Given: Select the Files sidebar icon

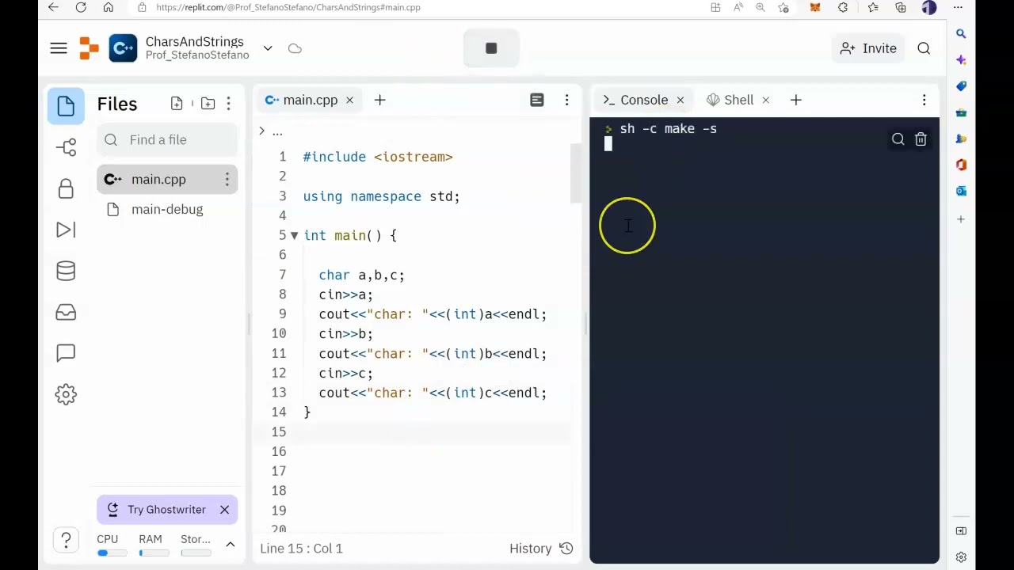Looking at the screenshot, I should (x=66, y=105).
